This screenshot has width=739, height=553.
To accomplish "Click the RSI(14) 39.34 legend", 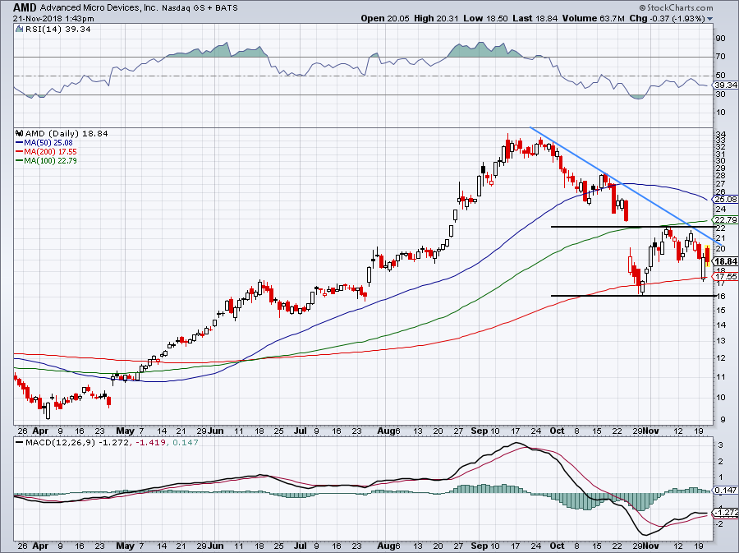I will (57, 30).
